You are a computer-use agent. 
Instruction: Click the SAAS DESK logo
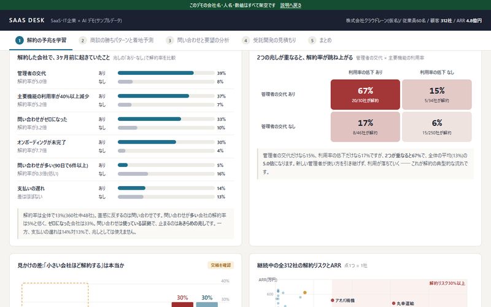coord(26,20)
